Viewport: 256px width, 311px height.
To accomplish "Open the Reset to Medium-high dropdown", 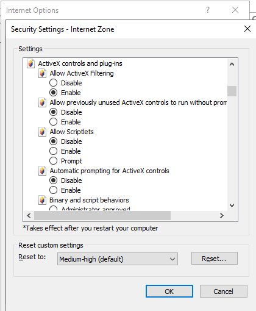I will 118,259.
